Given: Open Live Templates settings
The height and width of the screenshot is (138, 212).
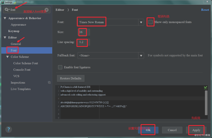Looking at the screenshot, I should [21, 89].
